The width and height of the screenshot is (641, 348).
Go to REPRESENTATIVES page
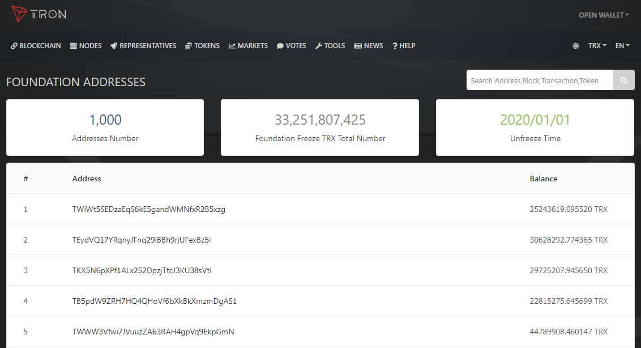(x=143, y=46)
